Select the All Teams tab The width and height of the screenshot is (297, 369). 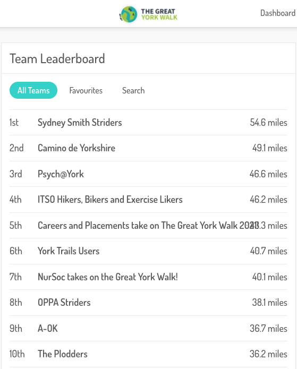click(x=33, y=90)
